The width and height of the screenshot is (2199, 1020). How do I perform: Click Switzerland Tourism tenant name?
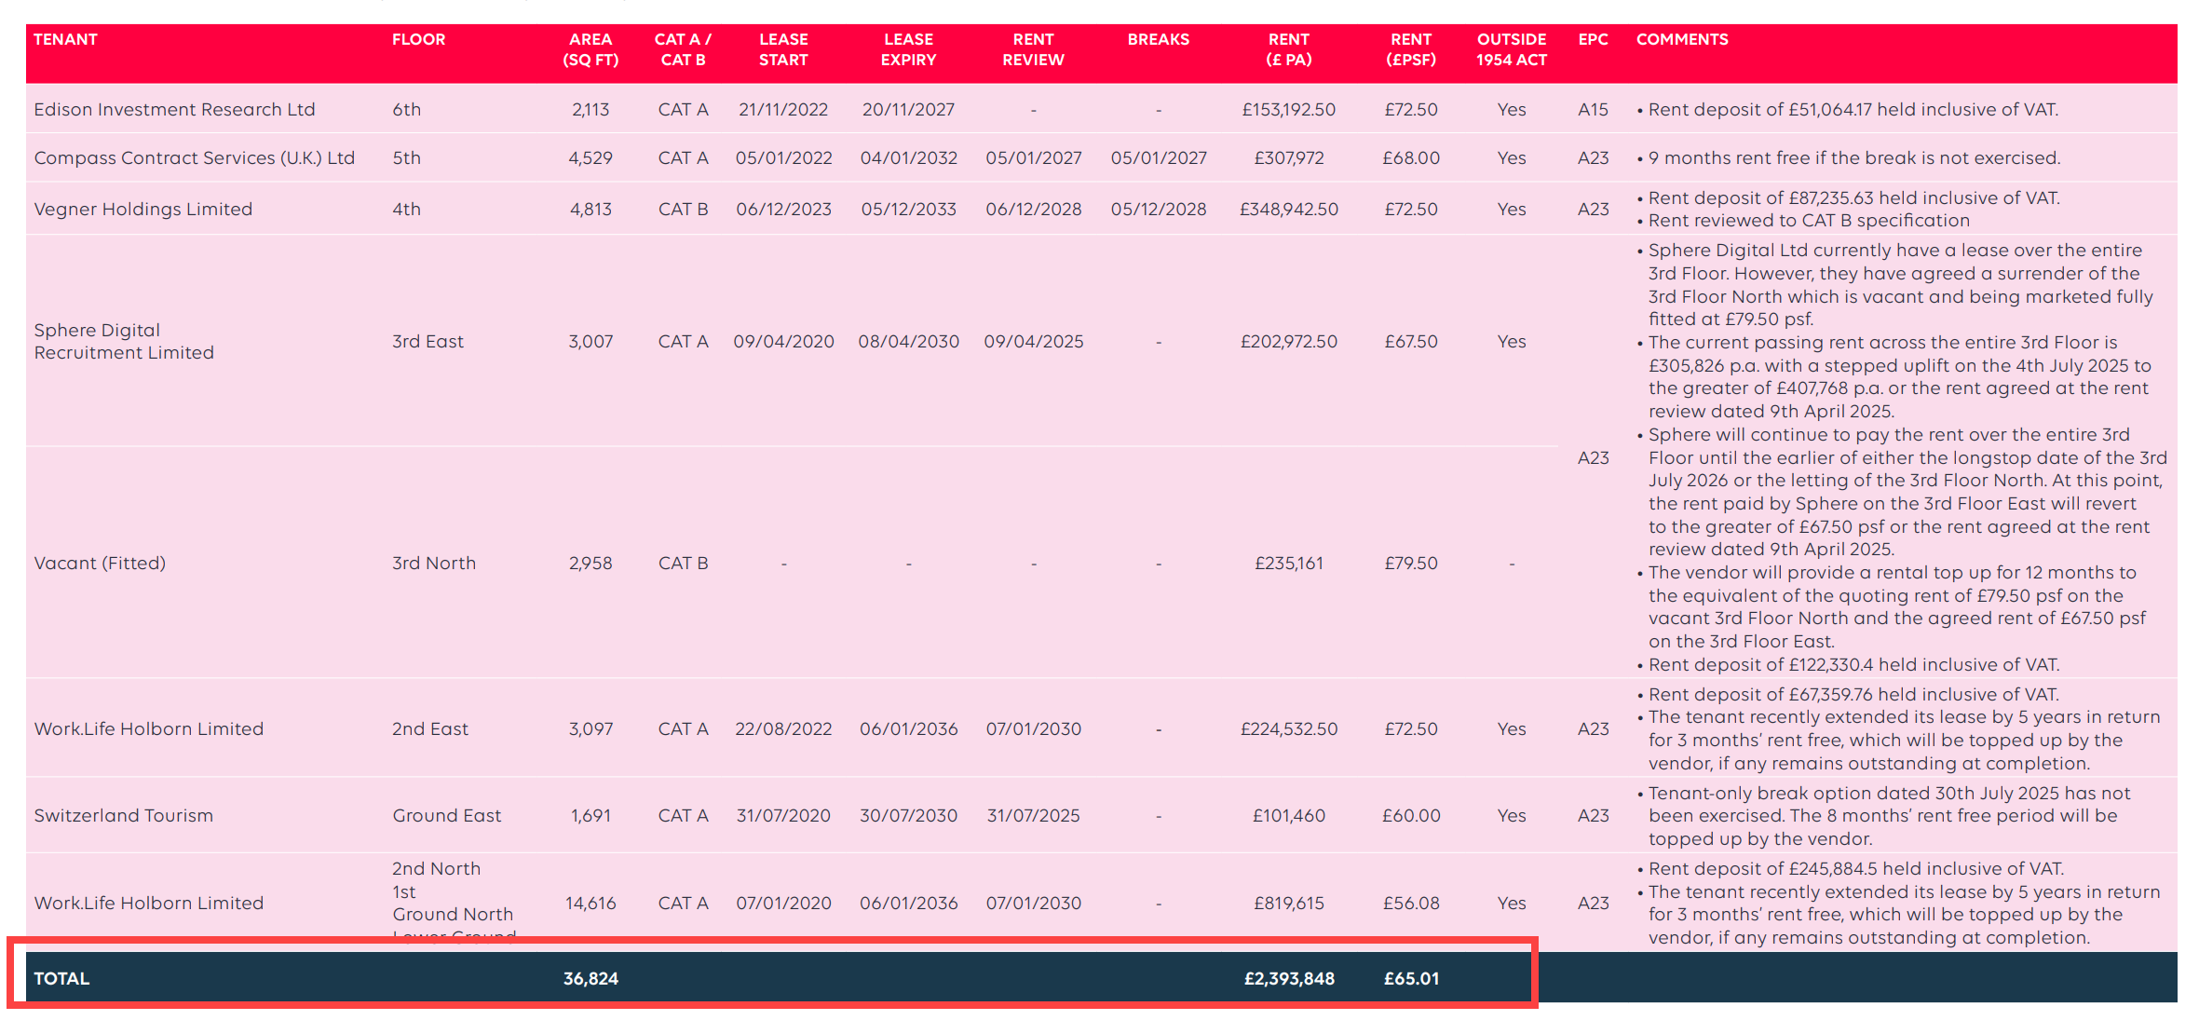click(x=123, y=815)
